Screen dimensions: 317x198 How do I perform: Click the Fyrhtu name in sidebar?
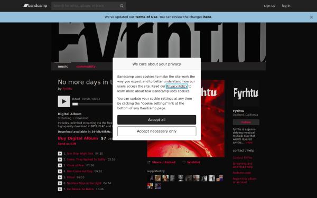tap(238, 111)
